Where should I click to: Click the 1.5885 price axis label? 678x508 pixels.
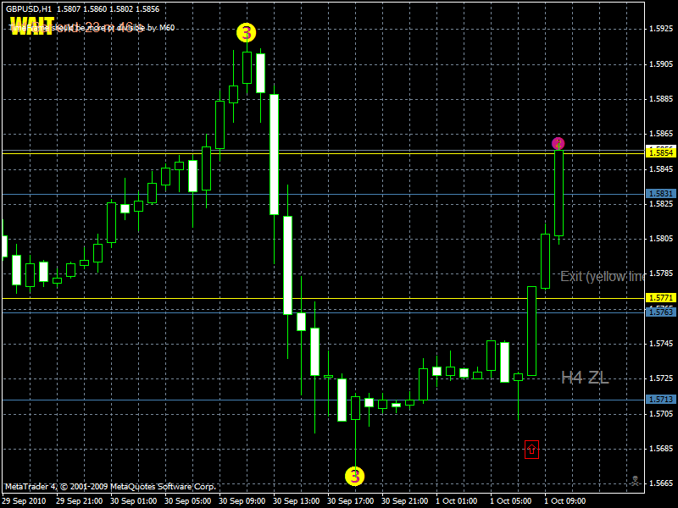pos(661,99)
